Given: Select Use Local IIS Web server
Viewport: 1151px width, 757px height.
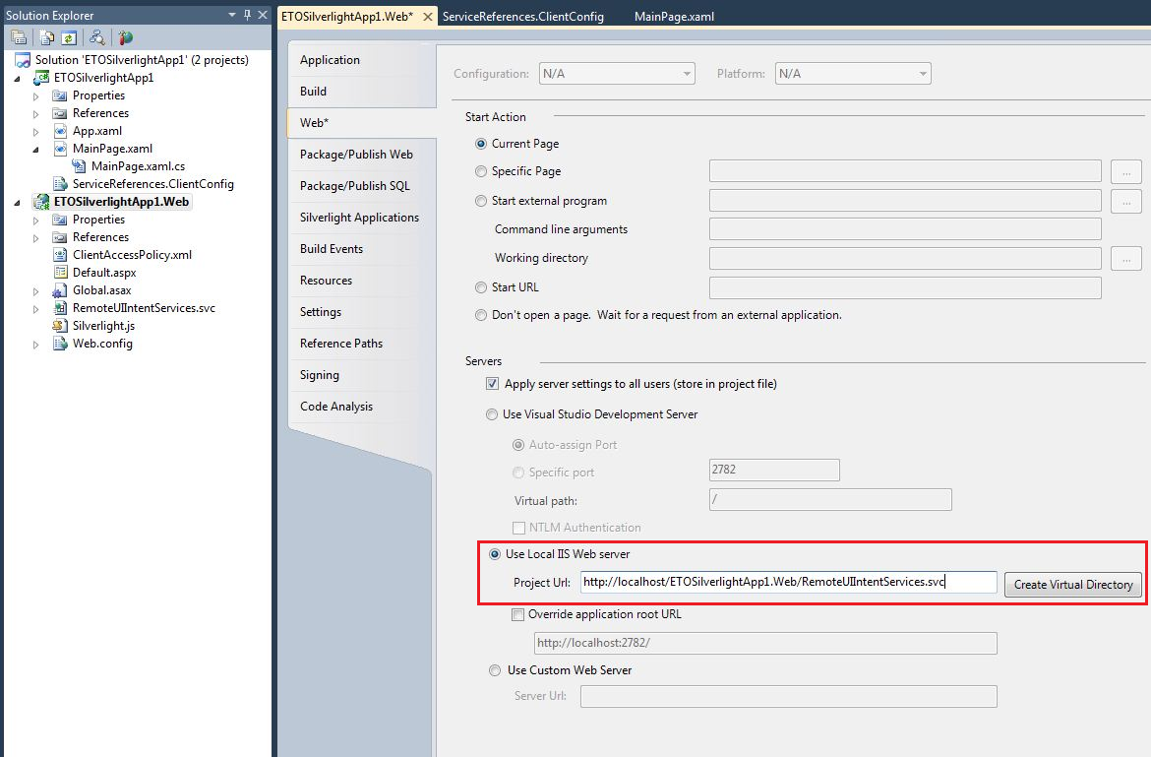Looking at the screenshot, I should pyautogui.click(x=495, y=554).
